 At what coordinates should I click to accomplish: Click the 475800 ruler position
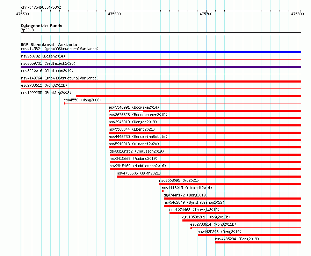click(297, 14)
